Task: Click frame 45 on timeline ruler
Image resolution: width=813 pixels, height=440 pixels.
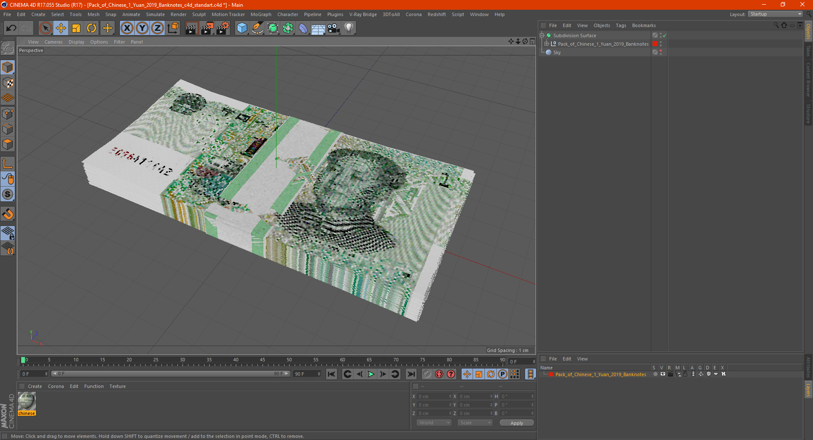Action: [x=263, y=360]
